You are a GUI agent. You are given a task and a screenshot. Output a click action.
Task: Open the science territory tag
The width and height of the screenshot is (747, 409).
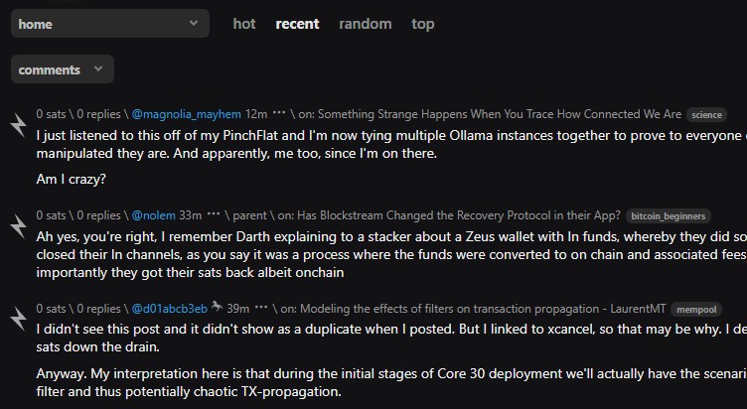[706, 115]
